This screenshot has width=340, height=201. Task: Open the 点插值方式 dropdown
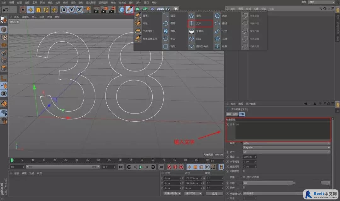pos(273,193)
